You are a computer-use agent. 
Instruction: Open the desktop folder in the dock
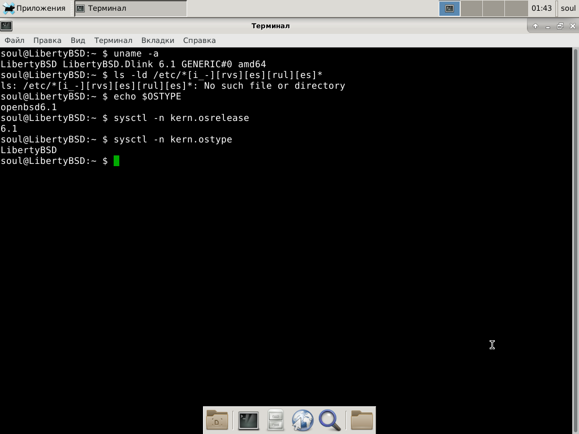217,420
